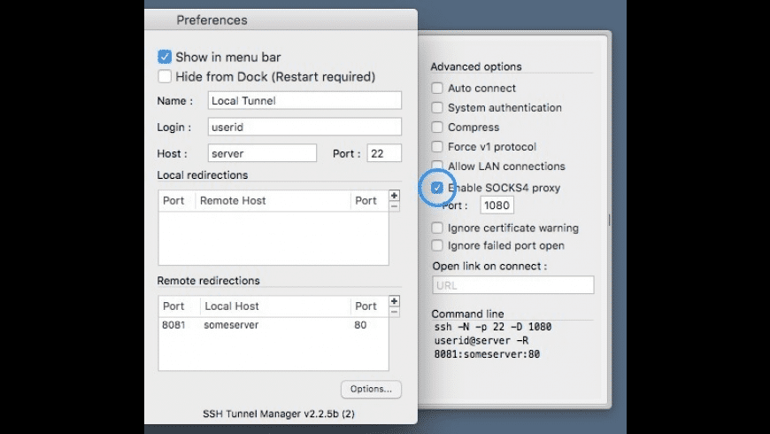Toggle Show in menu bar checkbox
Image resolution: width=770 pixels, height=434 pixels.
[165, 57]
